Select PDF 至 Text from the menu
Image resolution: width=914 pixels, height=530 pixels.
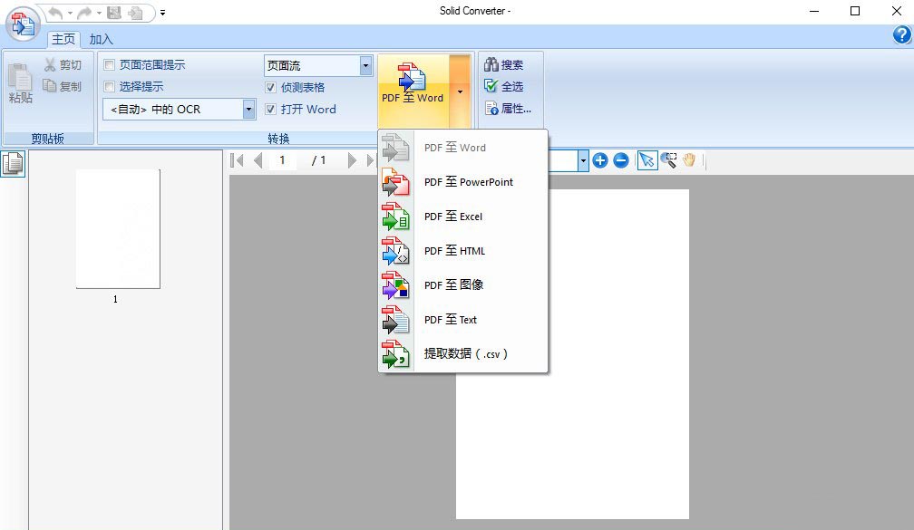coord(463,319)
